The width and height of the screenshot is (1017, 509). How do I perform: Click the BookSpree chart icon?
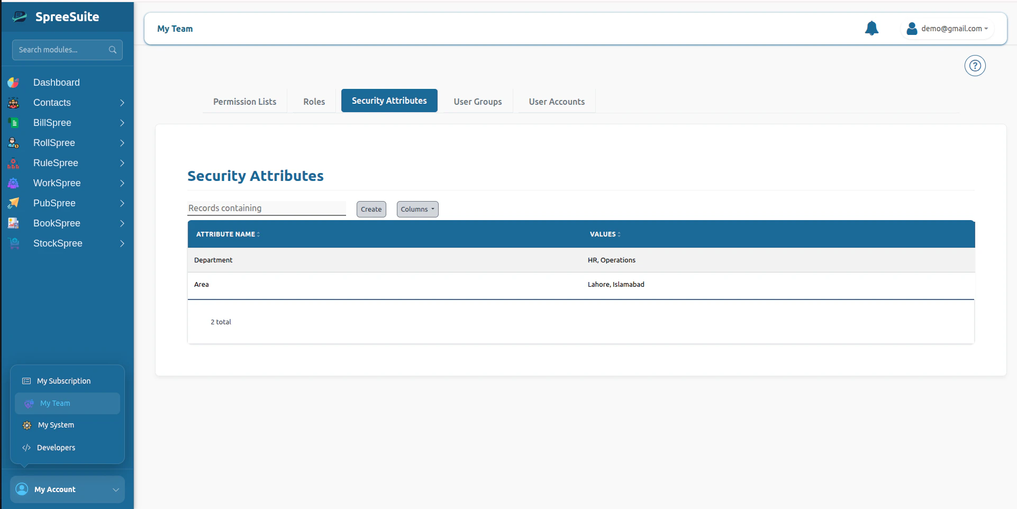[x=13, y=223]
